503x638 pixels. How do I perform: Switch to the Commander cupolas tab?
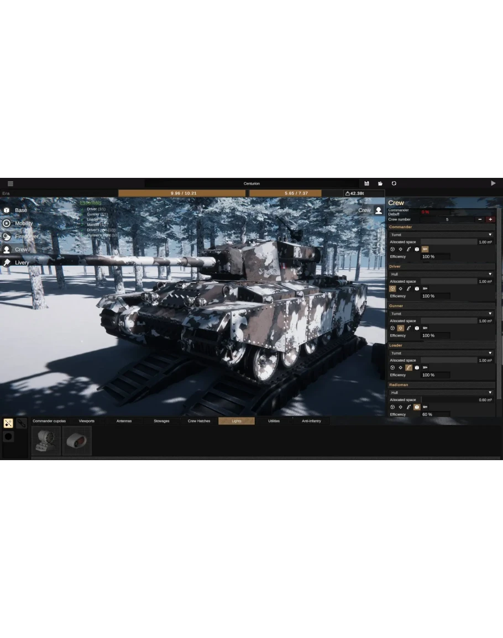(x=49, y=421)
